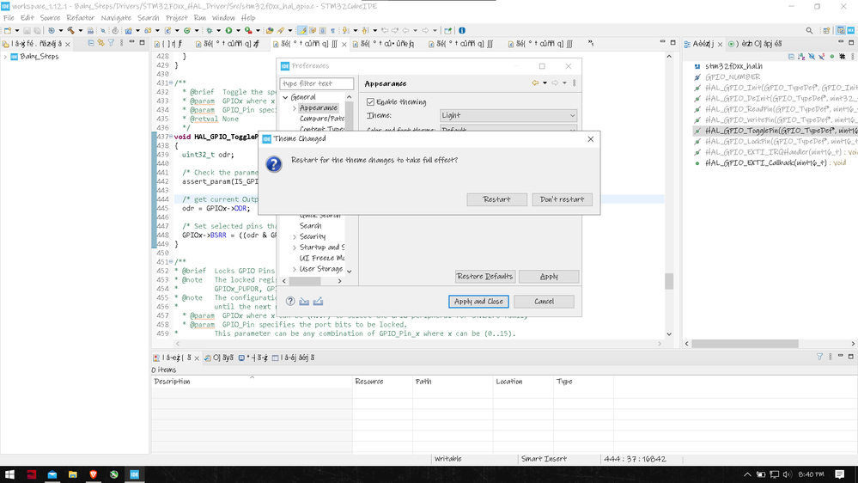Click the Outline view horizontal scrollbar
The image size is (858, 483).
(x=745, y=344)
